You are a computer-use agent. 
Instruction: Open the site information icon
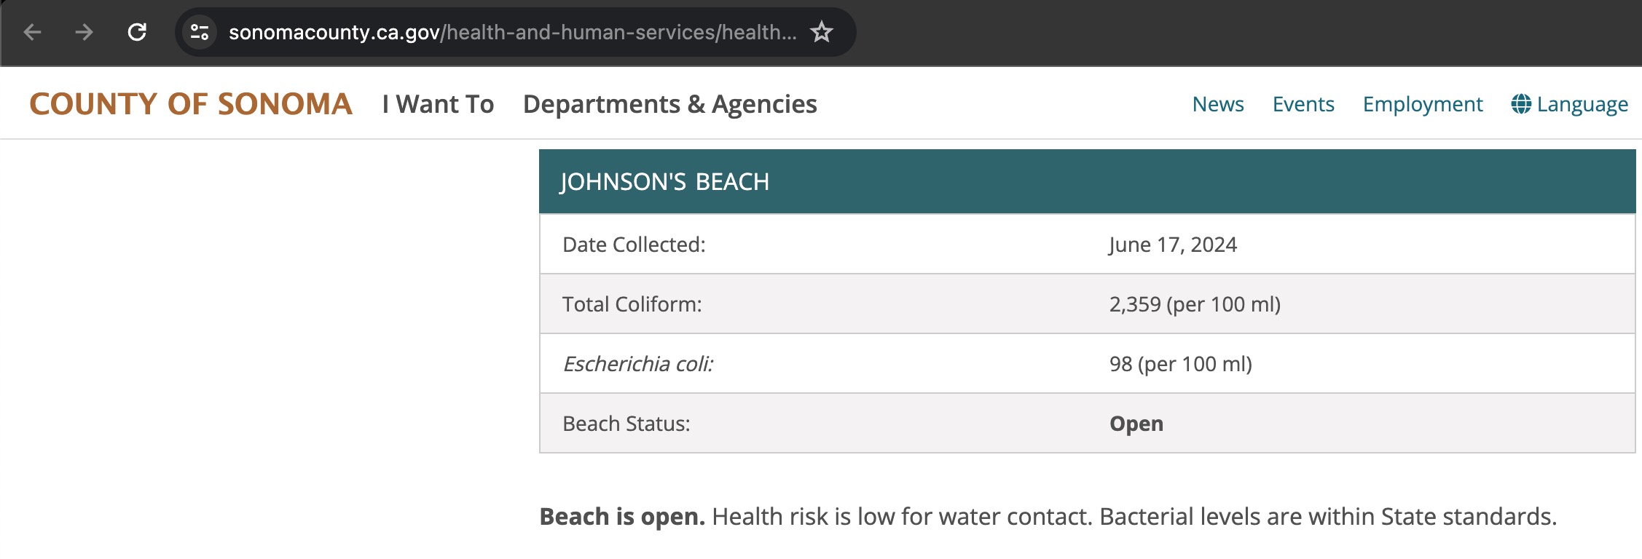[200, 32]
